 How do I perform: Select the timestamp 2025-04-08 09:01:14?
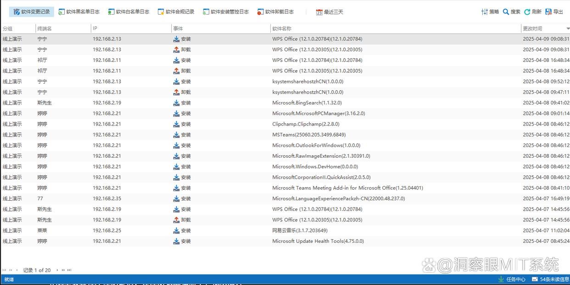coord(546,114)
